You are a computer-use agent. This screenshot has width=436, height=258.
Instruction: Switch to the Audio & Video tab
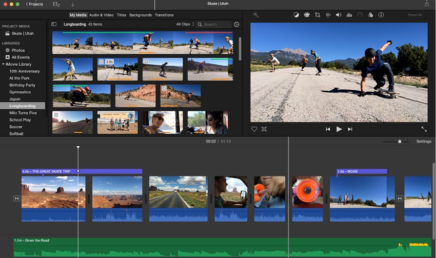click(102, 15)
